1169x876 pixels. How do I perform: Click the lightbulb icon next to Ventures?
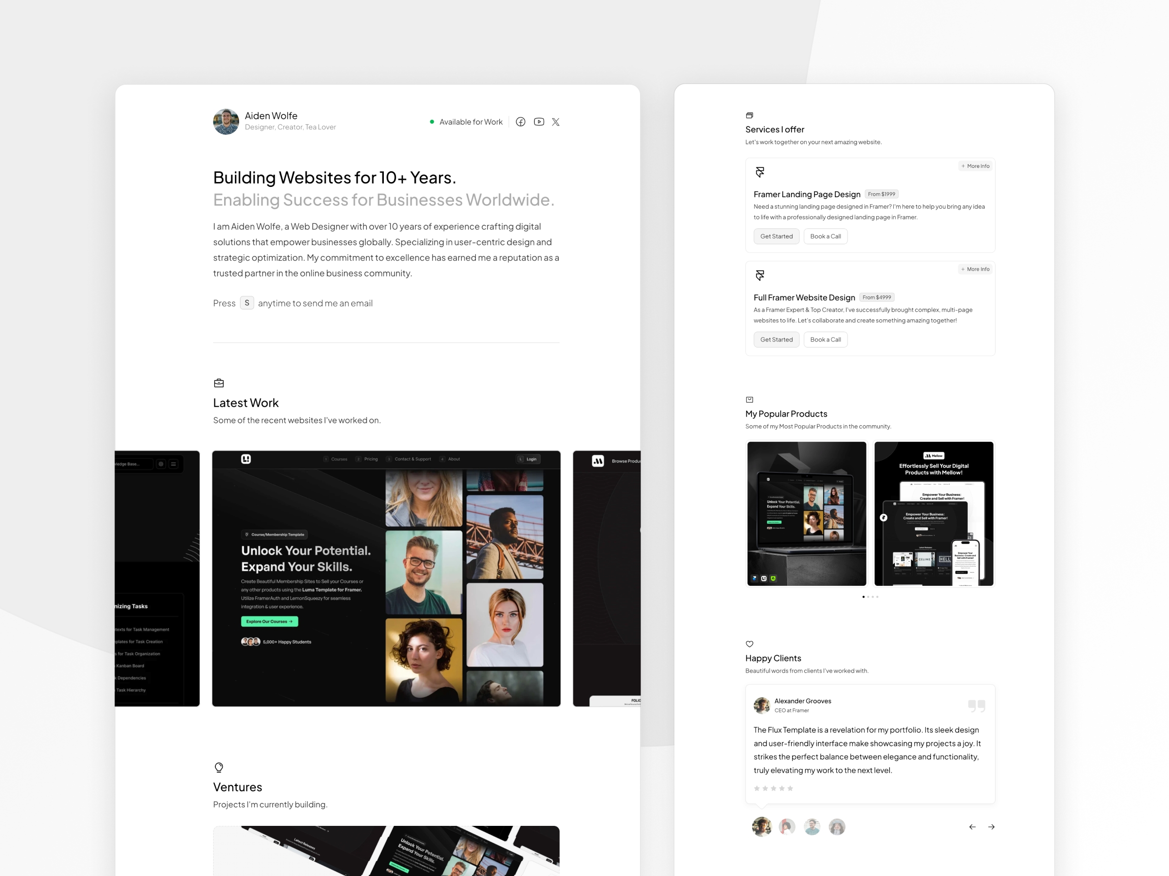tap(218, 766)
